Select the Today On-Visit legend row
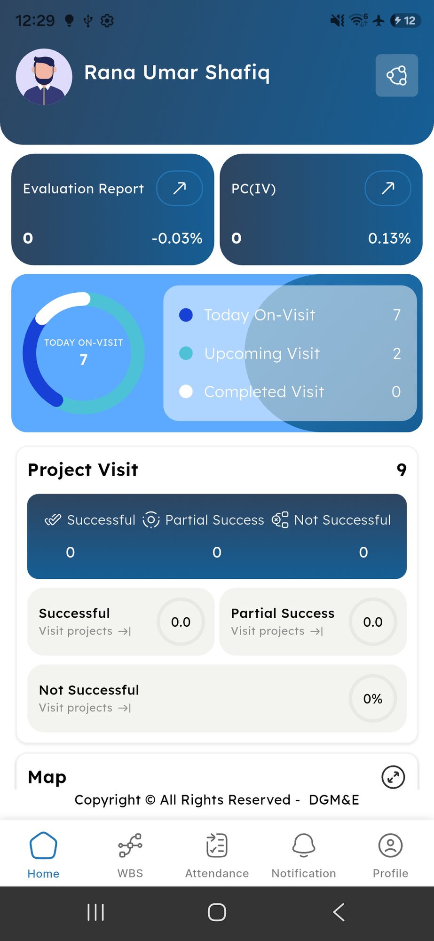 coord(290,315)
